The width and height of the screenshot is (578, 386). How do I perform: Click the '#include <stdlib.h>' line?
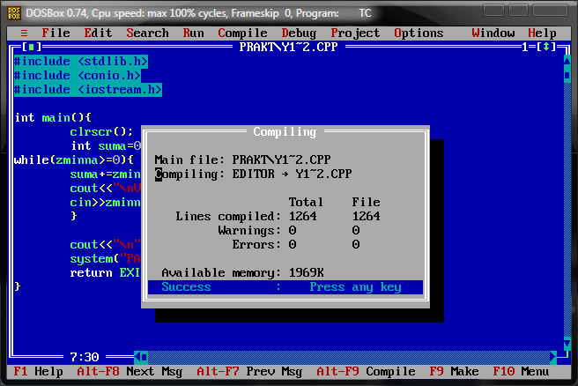click(81, 61)
